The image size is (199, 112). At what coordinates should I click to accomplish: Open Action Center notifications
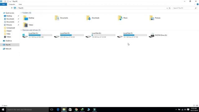(188, 110)
